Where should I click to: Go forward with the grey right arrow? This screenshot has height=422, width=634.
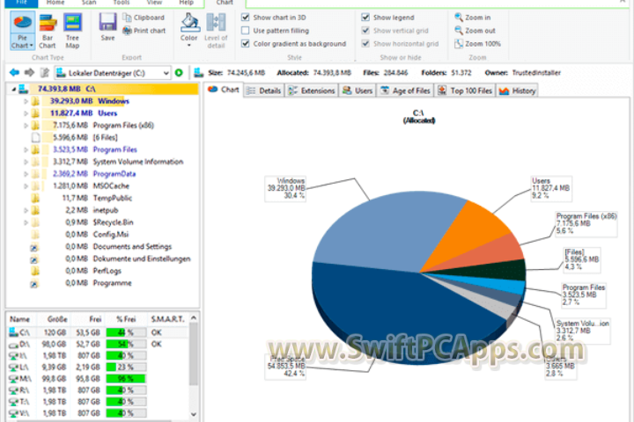click(x=29, y=73)
